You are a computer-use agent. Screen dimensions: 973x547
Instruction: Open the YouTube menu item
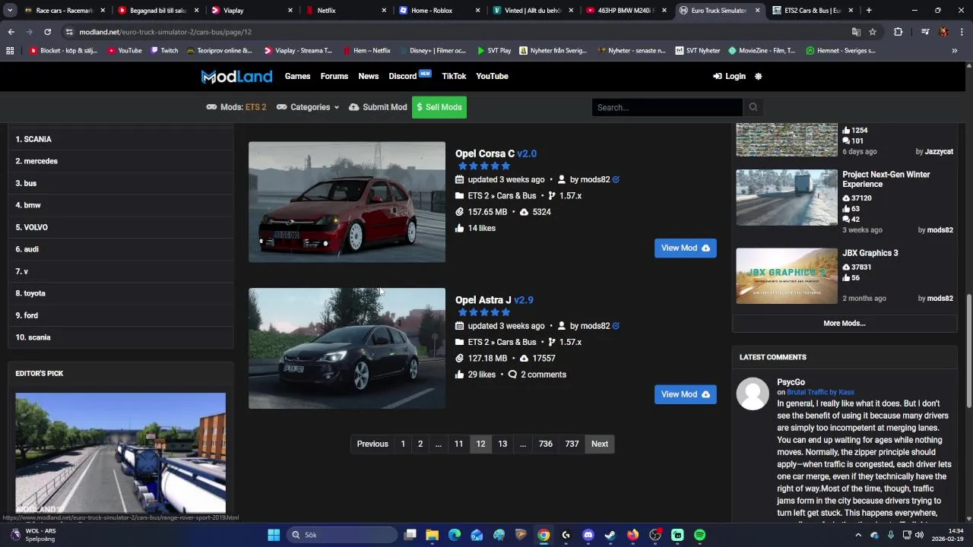[x=492, y=76]
